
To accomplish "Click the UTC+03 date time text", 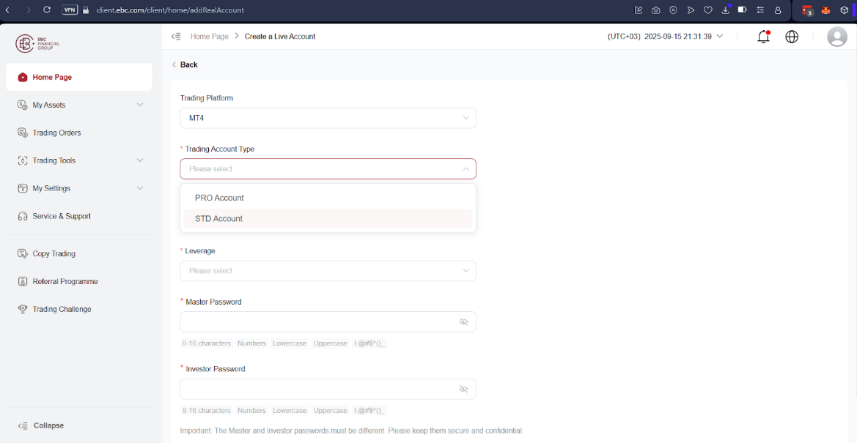I will click(x=659, y=37).
